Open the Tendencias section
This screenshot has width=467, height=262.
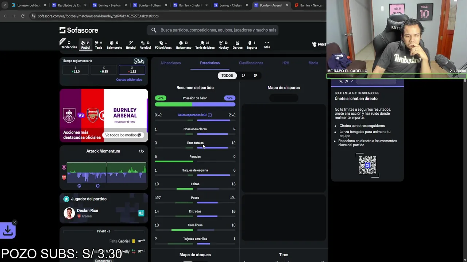(x=69, y=44)
